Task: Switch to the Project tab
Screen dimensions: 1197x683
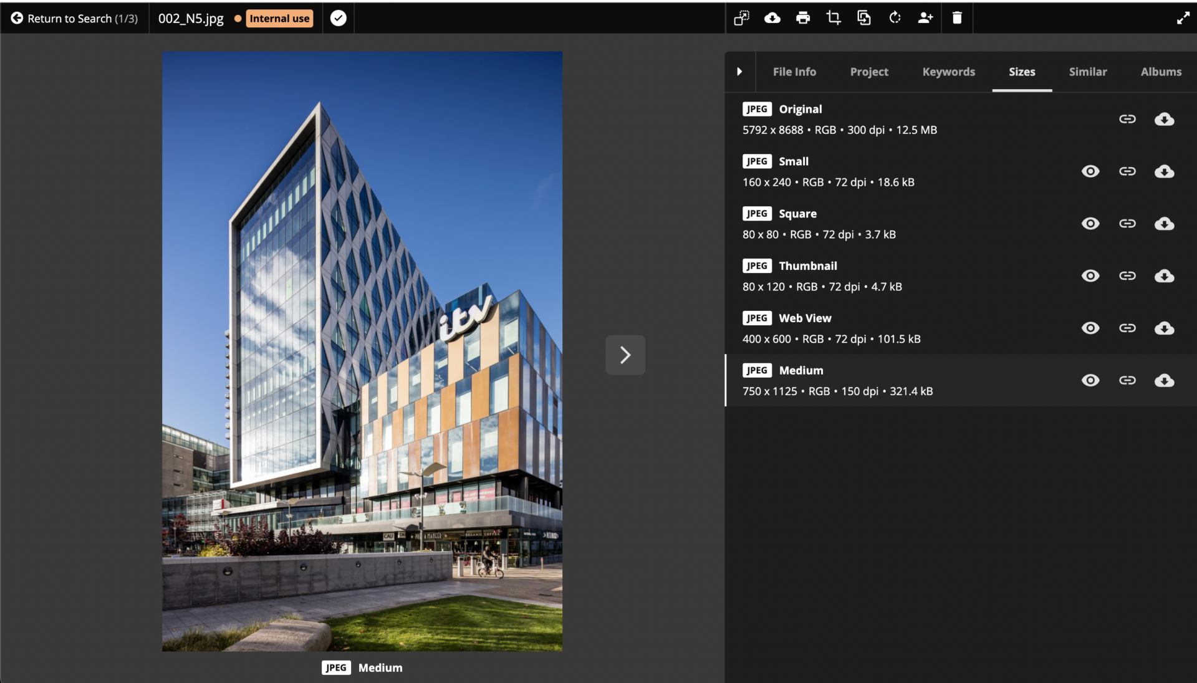Action: [869, 72]
